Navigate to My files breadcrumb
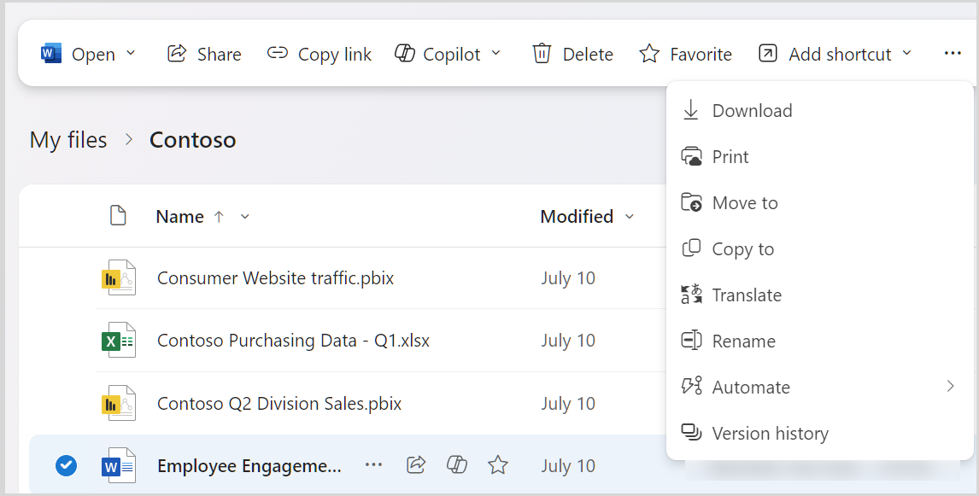The image size is (979, 496). (x=68, y=140)
